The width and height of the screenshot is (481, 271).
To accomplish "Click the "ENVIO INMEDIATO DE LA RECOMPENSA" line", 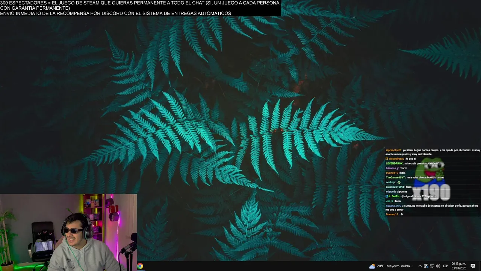I will coord(115,14).
